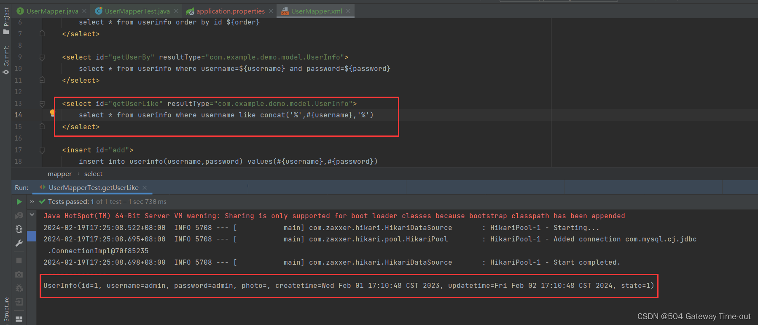Click the insert id "add" value
This screenshot has width=758, height=325.
click(x=119, y=150)
